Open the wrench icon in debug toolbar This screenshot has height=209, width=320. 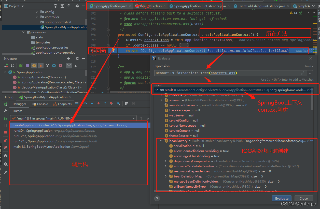[x=6, y=111]
